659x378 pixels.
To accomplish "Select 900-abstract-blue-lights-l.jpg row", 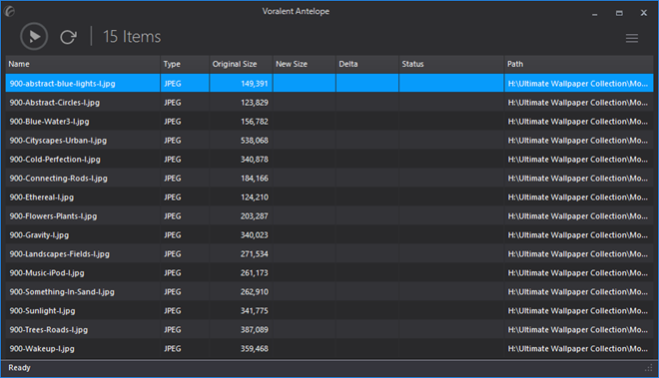I will coord(329,83).
